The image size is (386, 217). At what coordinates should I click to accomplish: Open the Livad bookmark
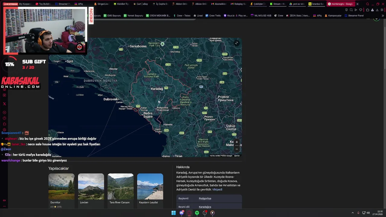198,16
